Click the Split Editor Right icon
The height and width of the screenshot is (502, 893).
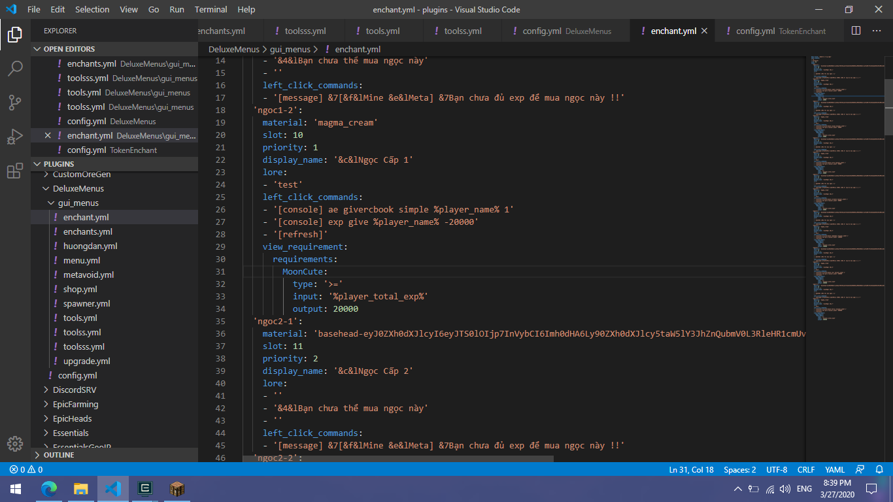tap(856, 31)
